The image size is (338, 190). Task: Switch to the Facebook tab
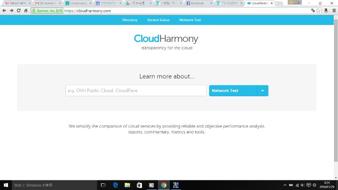pos(199,3)
